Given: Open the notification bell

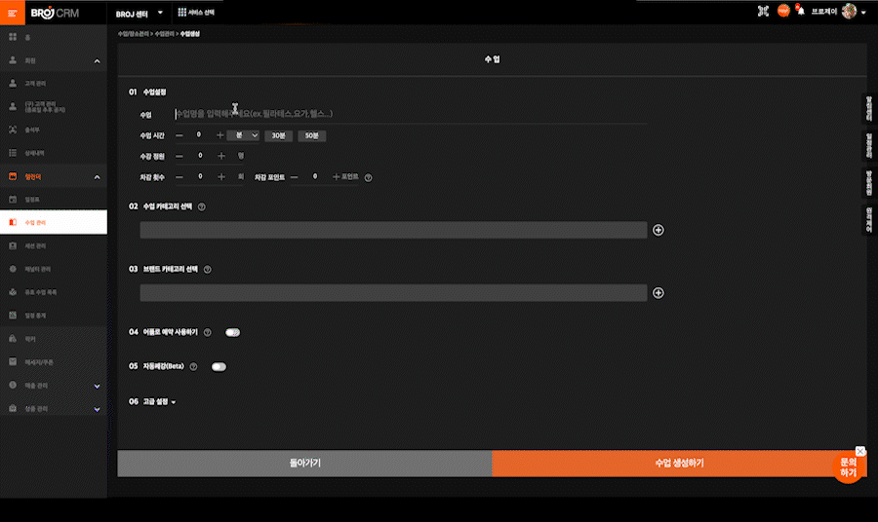Looking at the screenshot, I should pyautogui.click(x=801, y=11).
